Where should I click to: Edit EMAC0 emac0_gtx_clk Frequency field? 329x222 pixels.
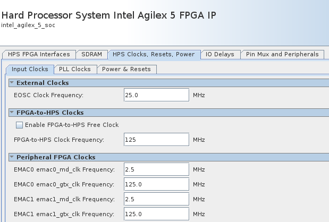coord(156,184)
